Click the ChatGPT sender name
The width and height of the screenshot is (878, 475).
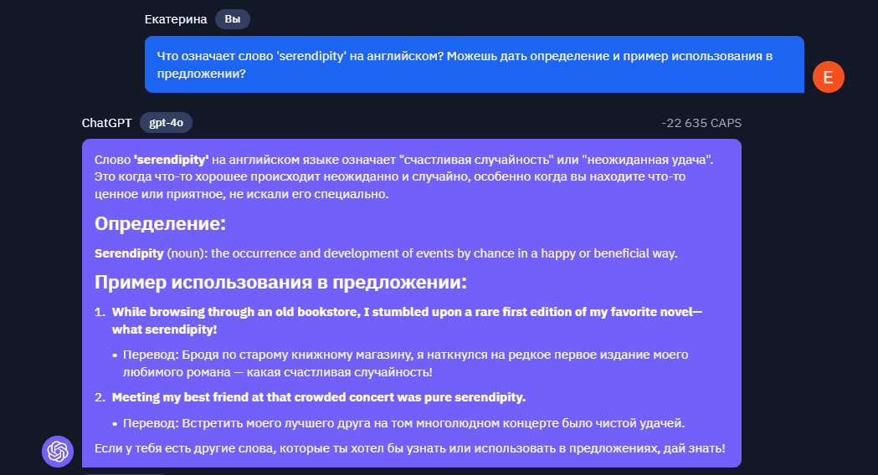[107, 123]
